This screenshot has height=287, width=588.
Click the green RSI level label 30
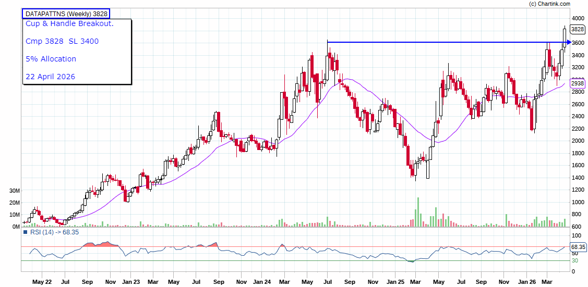[x=574, y=260]
